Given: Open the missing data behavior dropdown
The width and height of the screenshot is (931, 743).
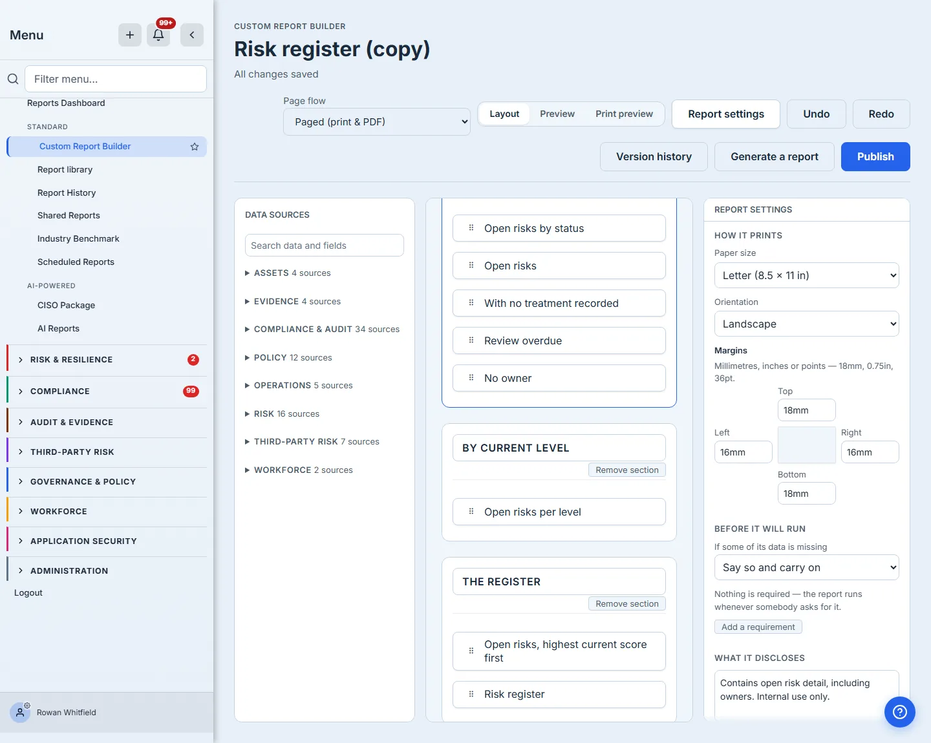Looking at the screenshot, I should (807, 567).
